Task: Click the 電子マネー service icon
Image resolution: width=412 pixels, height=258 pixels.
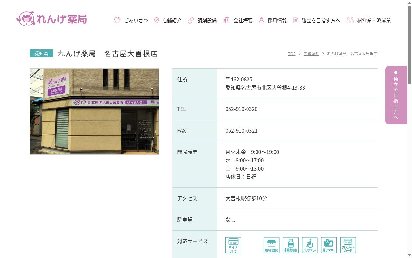Action: (x=329, y=245)
